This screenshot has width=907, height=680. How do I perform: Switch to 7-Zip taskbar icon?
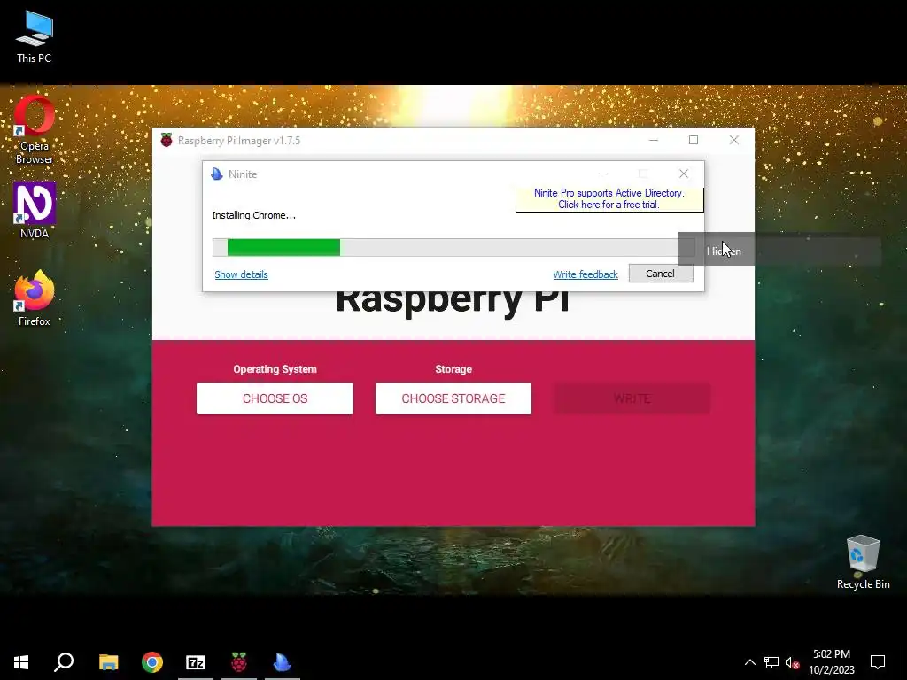point(196,662)
